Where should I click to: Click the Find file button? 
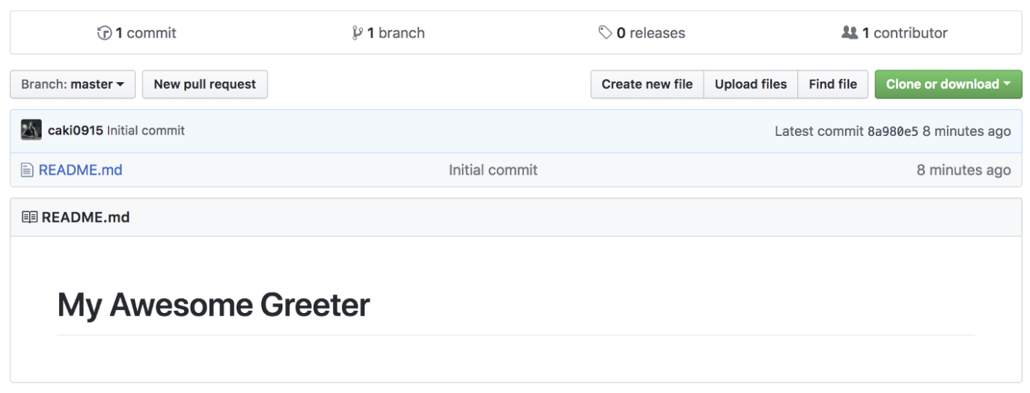click(x=832, y=84)
